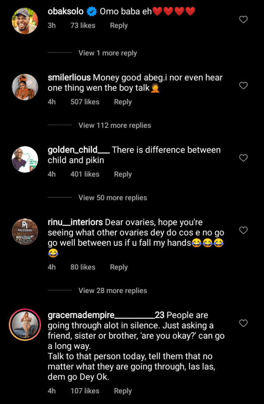Reply to smilerlious's comment

point(123,102)
